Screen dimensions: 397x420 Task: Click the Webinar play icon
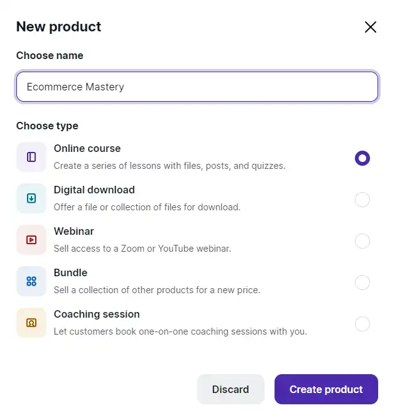(x=31, y=240)
